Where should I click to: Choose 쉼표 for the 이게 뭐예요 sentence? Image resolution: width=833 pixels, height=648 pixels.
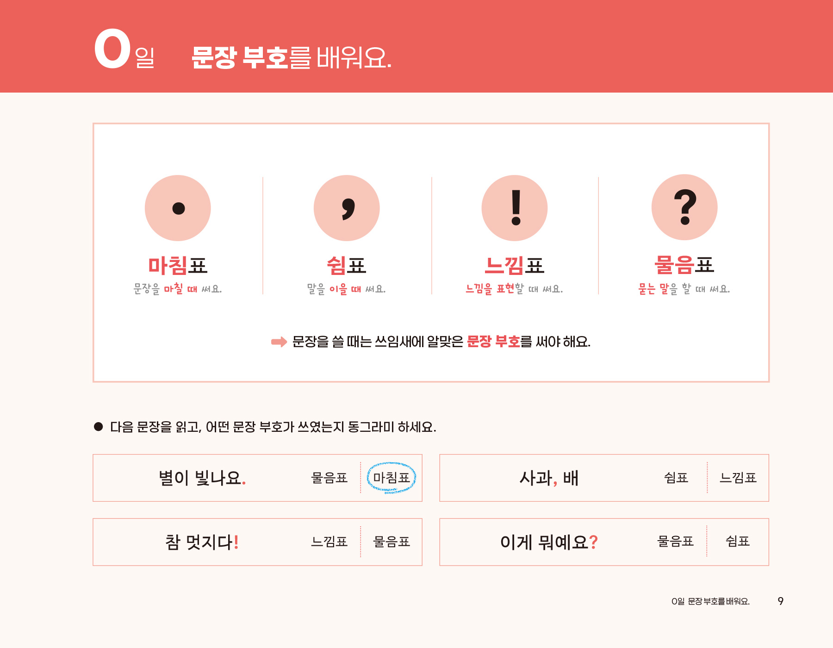tap(737, 541)
